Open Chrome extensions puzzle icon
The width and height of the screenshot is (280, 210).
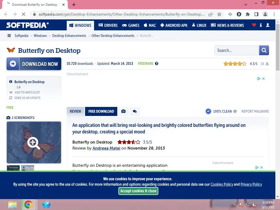click(x=248, y=14)
